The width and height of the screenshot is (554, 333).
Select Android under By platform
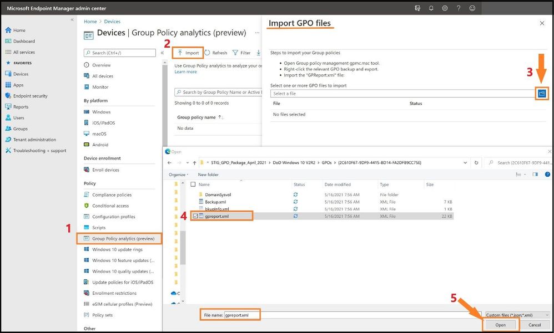tap(100, 145)
